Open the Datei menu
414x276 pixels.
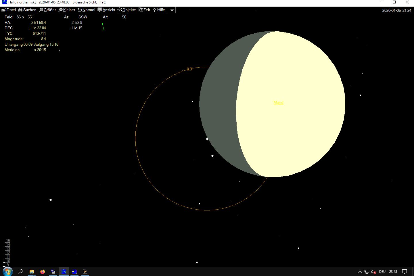(9, 10)
